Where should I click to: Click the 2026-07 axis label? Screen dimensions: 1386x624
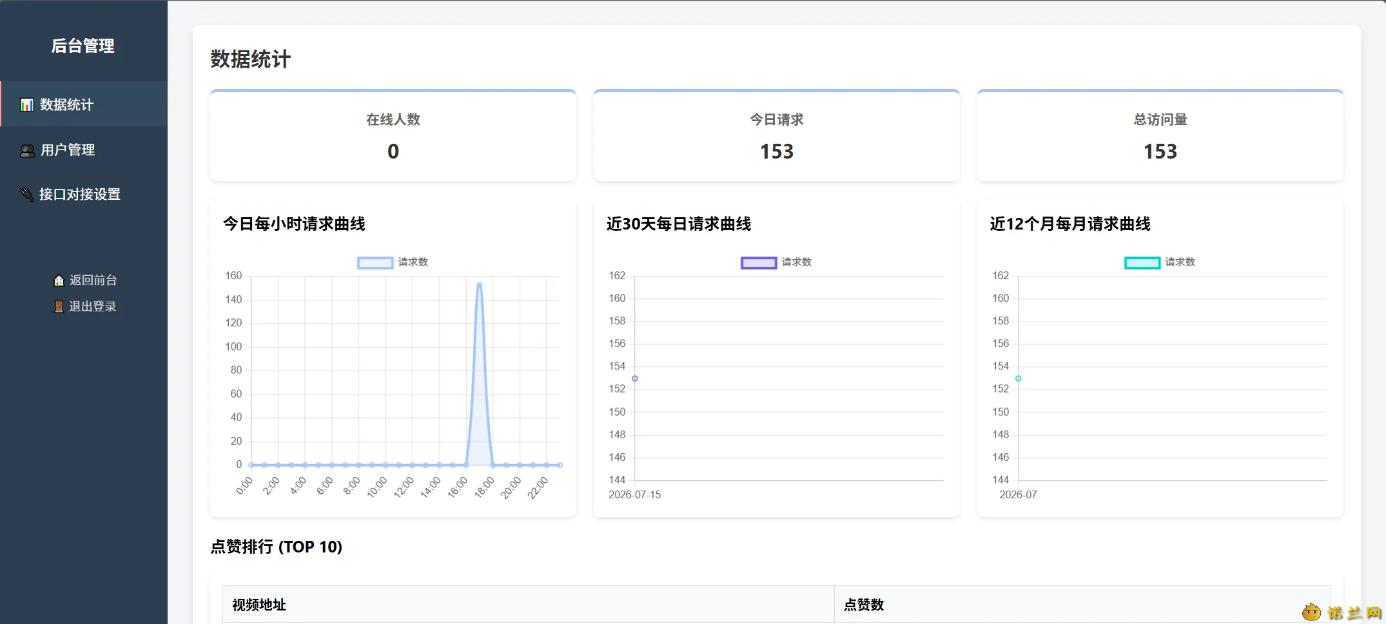point(1019,494)
